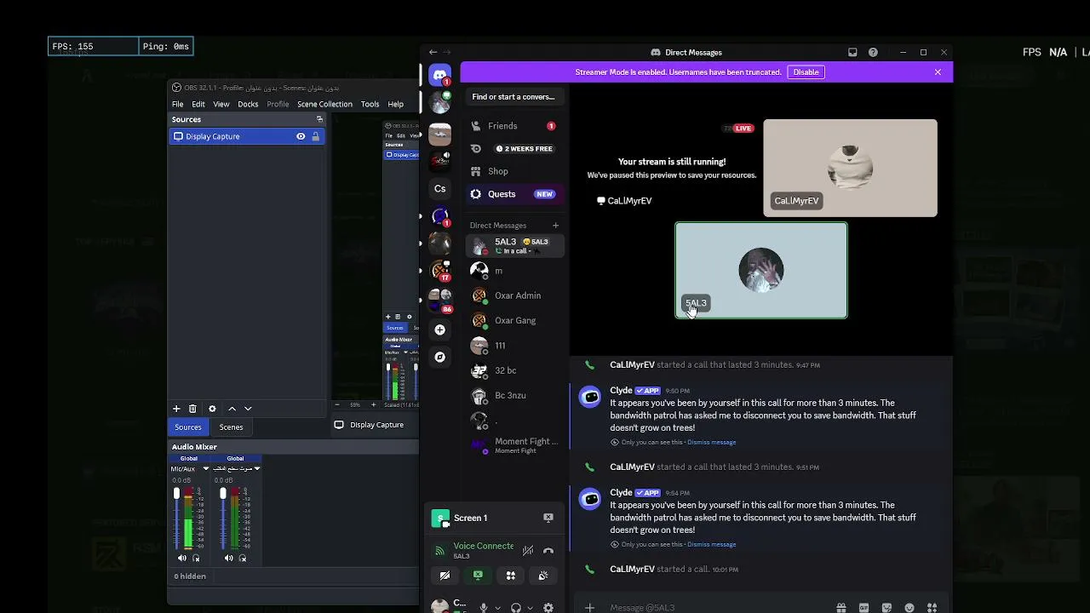Open the Oxar Gang conversation
This screenshot has height=613, width=1090.
coord(513,320)
